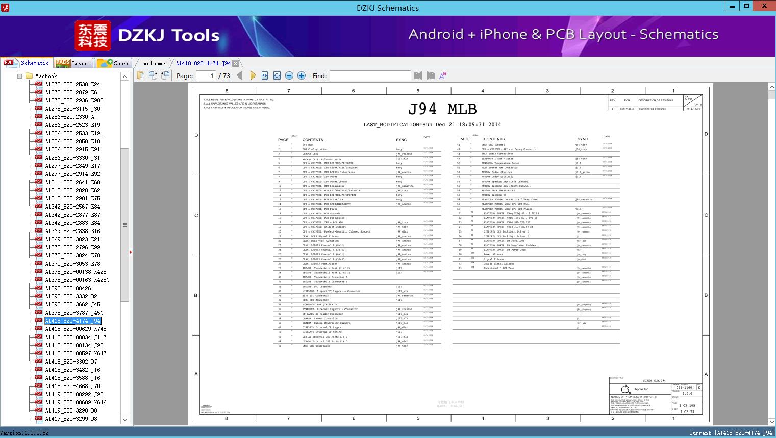Open A1297_820-2914 K92 schematic
Viewport: 776px width, 438px height.
[72, 174]
